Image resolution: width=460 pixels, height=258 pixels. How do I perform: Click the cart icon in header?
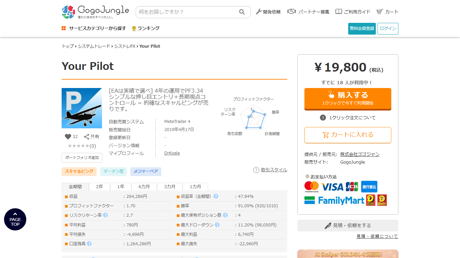380,12
